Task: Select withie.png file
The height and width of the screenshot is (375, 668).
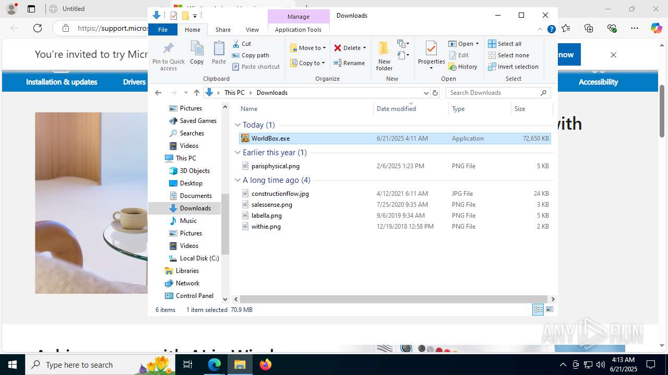Action: coord(395,227)
